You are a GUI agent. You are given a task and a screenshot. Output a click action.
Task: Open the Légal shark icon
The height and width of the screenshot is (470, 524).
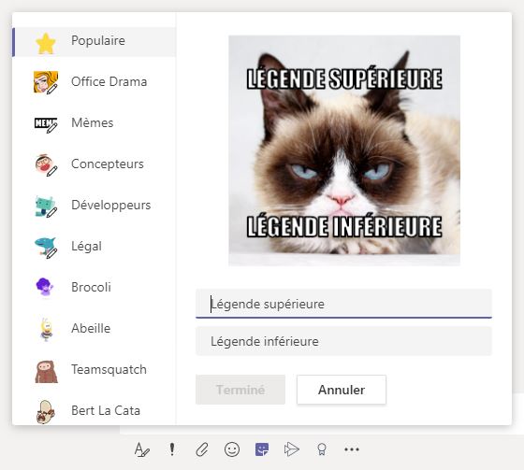click(46, 248)
